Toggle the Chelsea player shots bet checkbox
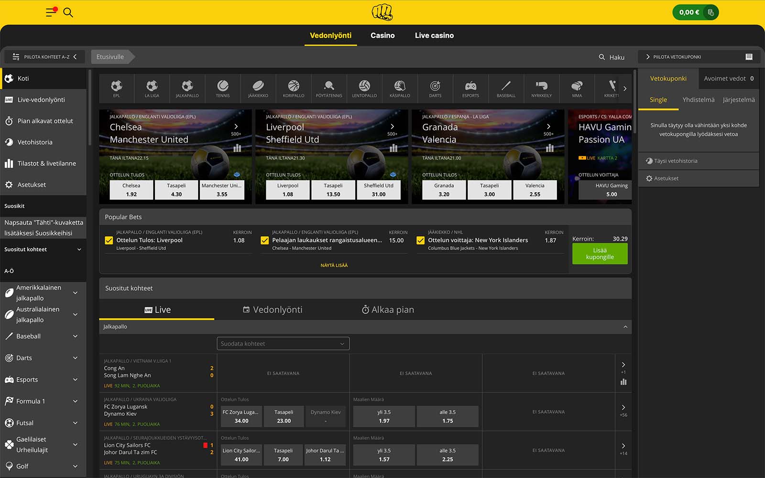765x478 pixels. coord(264,240)
